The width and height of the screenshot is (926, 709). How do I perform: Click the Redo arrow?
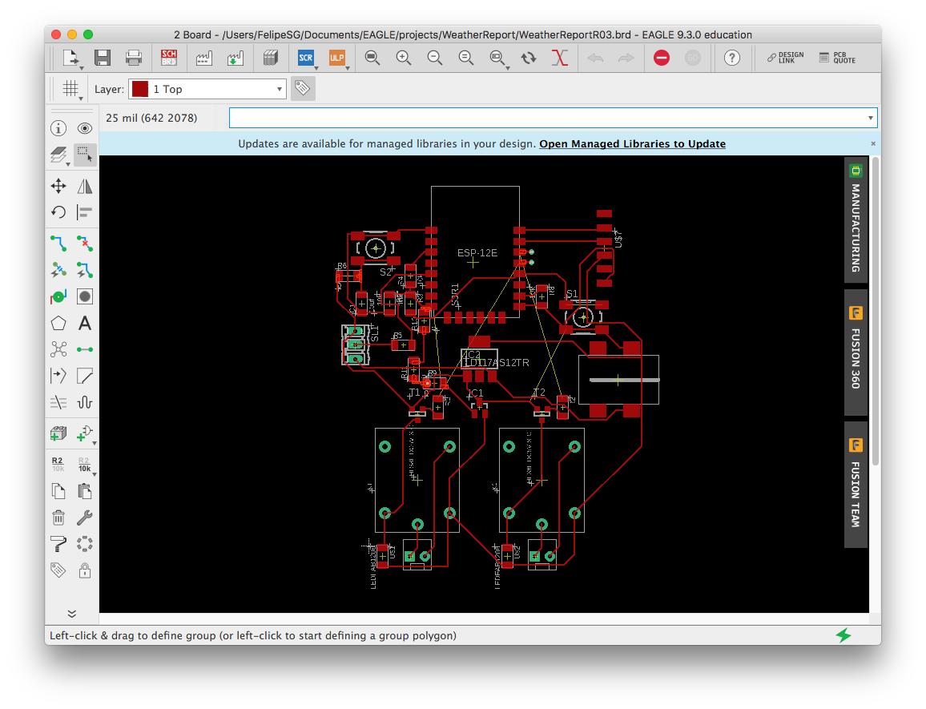(626, 58)
